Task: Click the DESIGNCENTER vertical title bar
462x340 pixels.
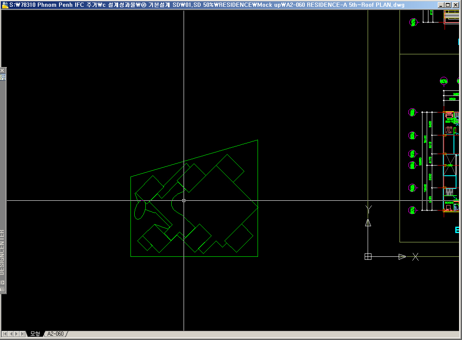Action: click(3, 250)
